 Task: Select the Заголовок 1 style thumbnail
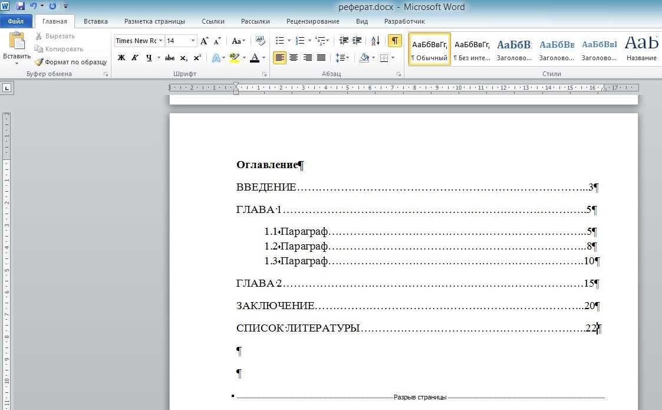(x=514, y=49)
